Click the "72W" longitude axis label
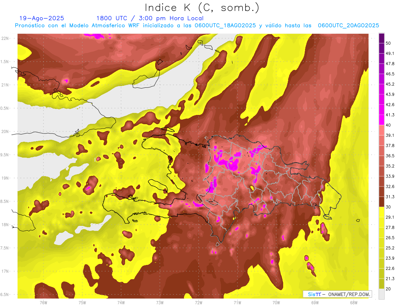Viewport: 397px width, 307px height. [x=198, y=303]
